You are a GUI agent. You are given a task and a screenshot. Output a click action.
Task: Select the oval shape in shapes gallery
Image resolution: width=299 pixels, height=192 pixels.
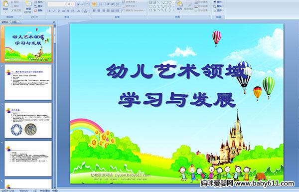170,2
